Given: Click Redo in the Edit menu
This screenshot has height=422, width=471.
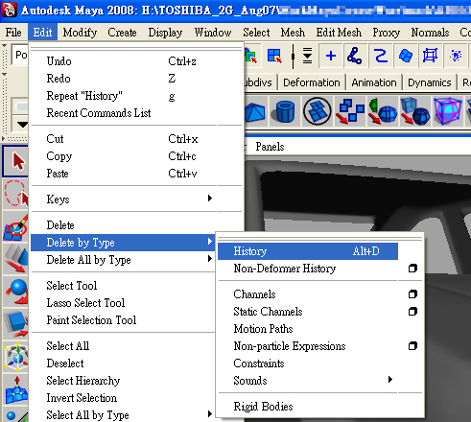Looking at the screenshot, I should (x=136, y=79).
